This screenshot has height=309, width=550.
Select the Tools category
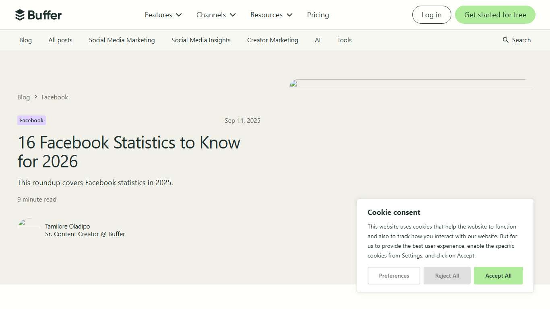(x=344, y=40)
